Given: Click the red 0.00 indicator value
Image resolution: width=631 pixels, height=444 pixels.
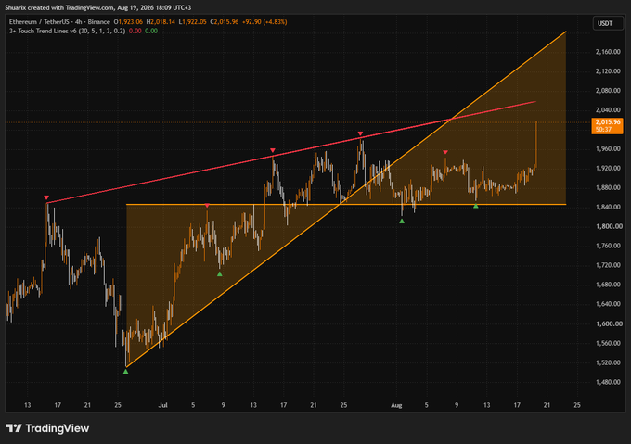Looking at the screenshot, I should (x=135, y=31).
